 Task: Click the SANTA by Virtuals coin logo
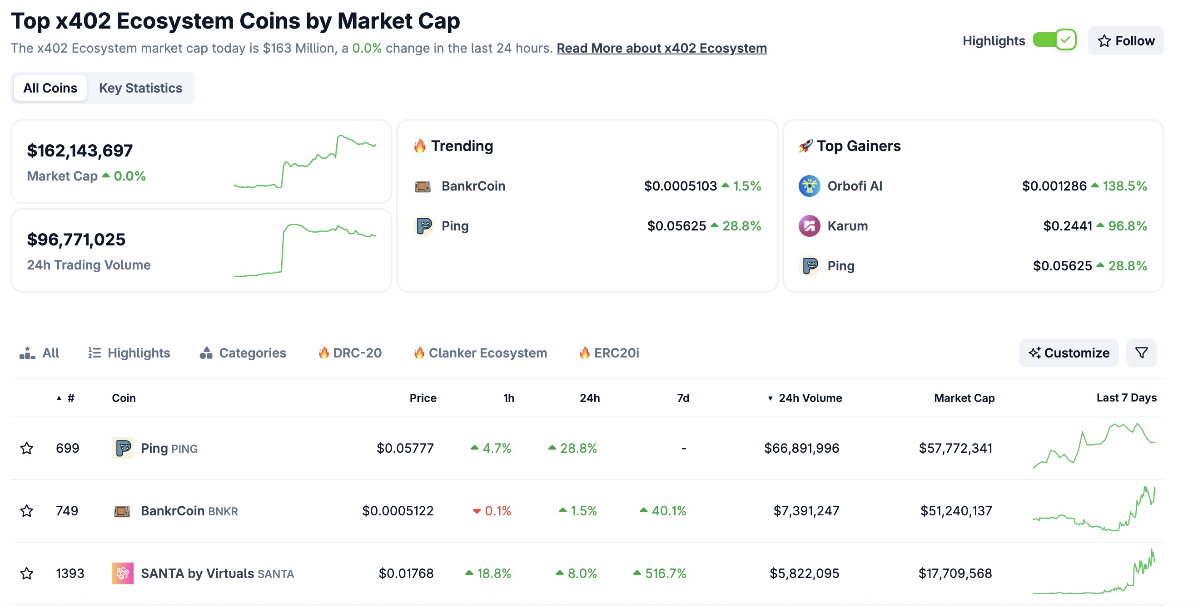point(122,573)
